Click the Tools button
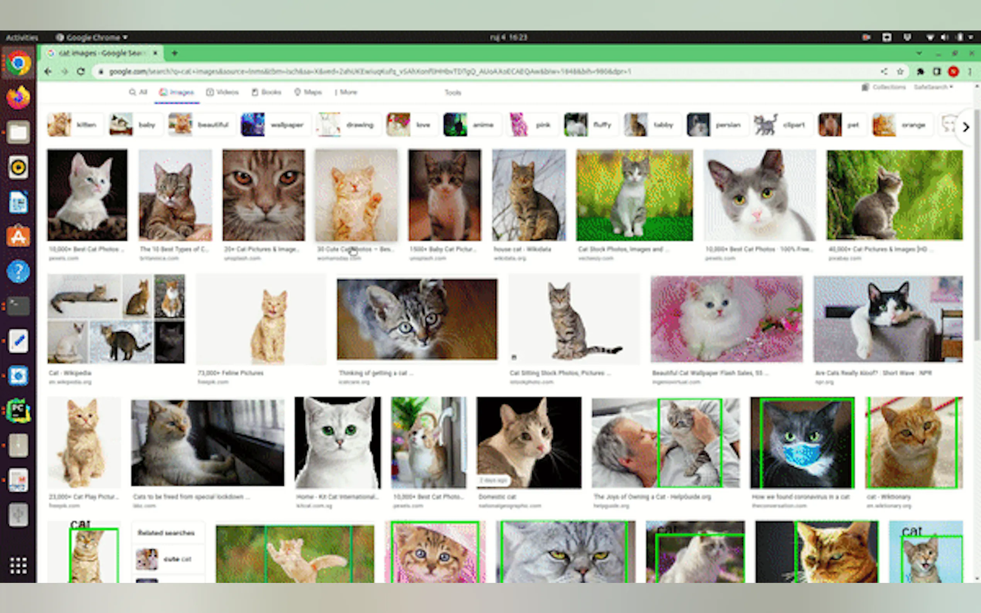This screenshot has height=613, width=981. click(x=453, y=93)
